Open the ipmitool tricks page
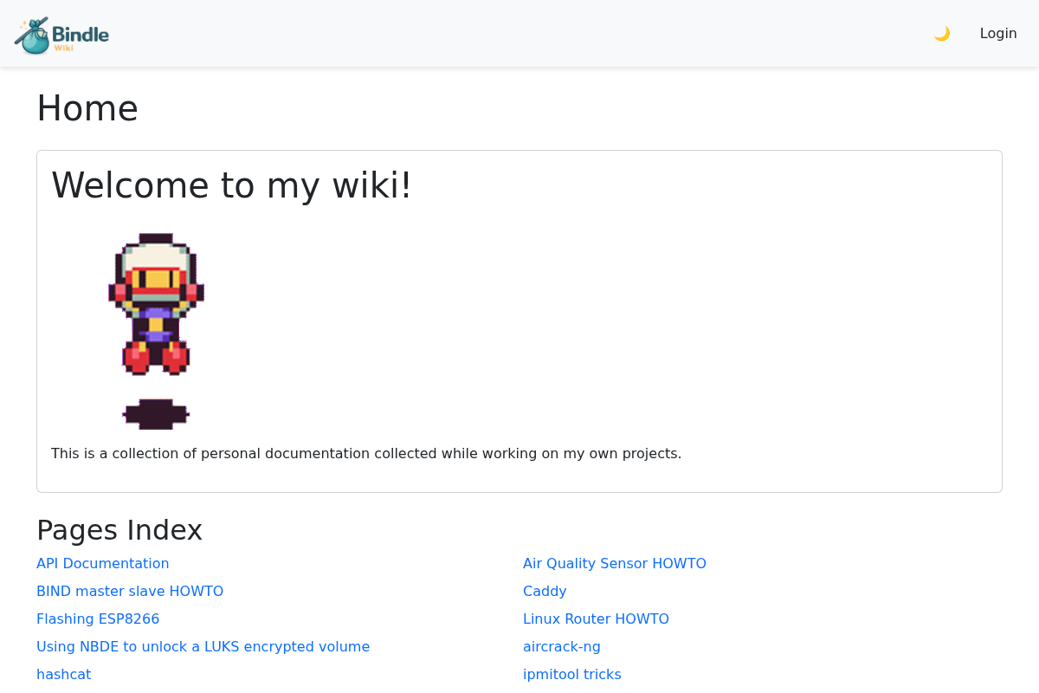 tap(572, 675)
